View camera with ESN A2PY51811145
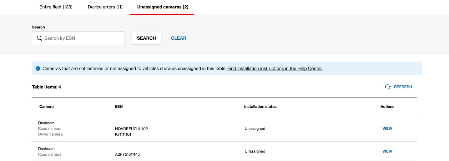Viewport: 449px width, 161px height. 387,151
